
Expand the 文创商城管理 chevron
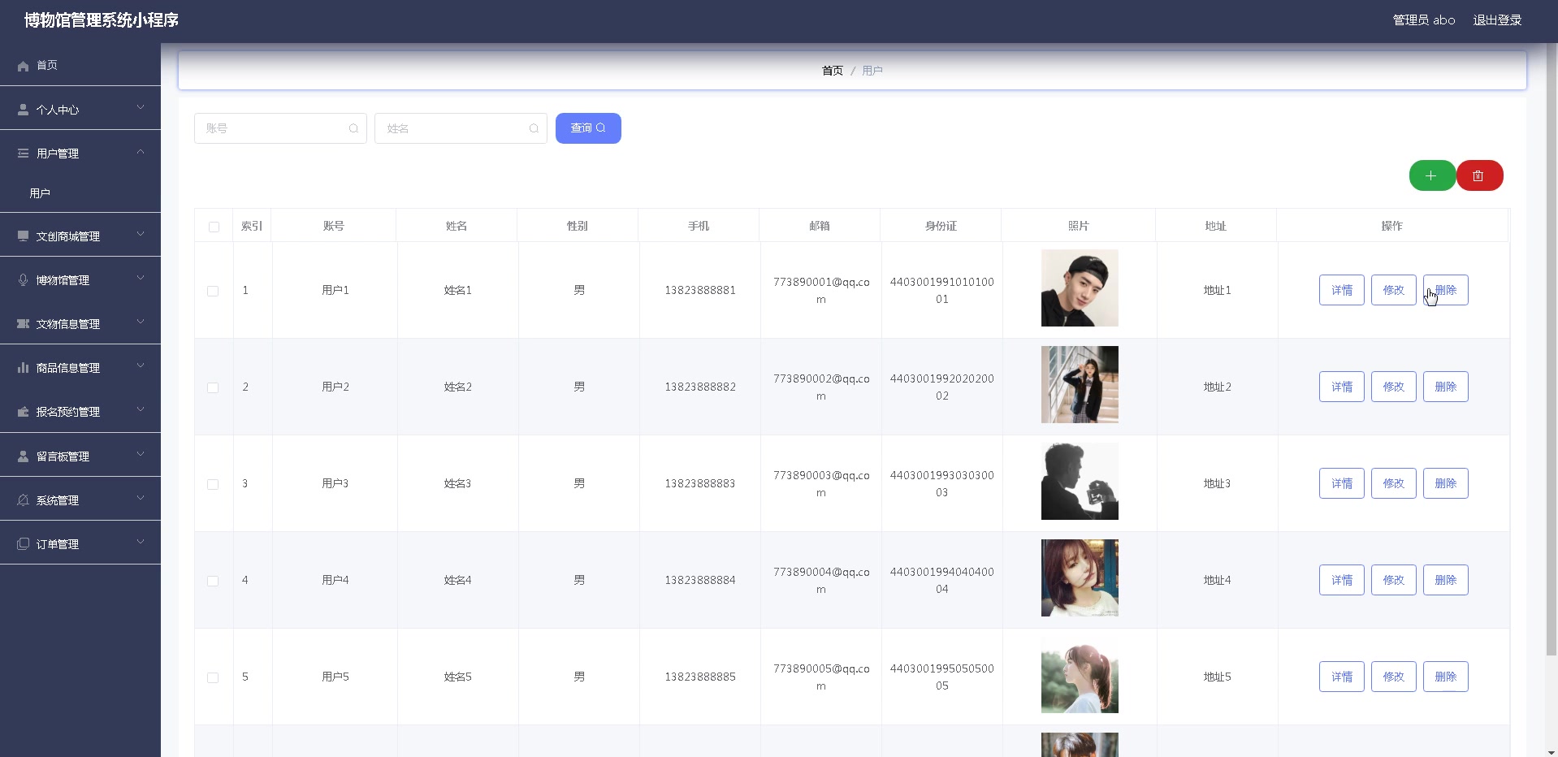click(x=141, y=235)
